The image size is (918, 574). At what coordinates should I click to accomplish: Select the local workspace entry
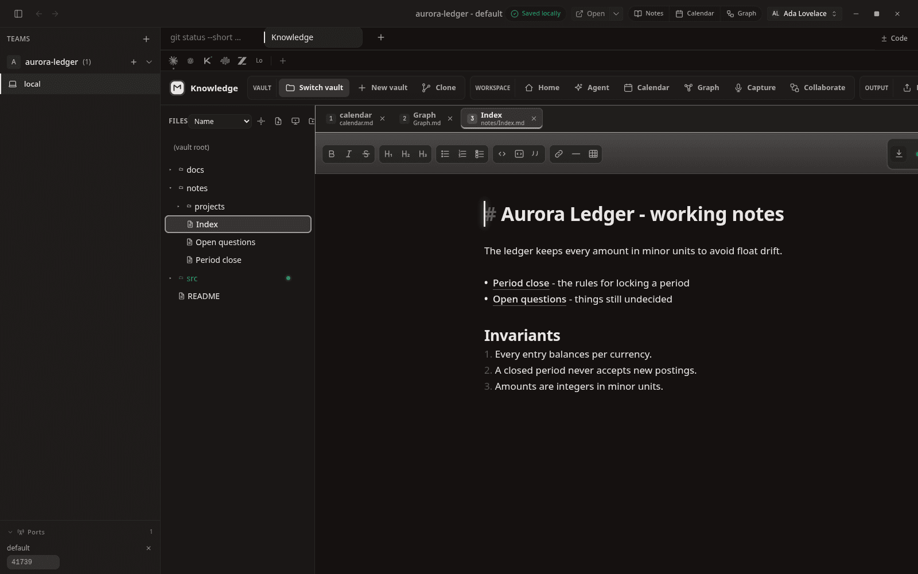coord(80,84)
